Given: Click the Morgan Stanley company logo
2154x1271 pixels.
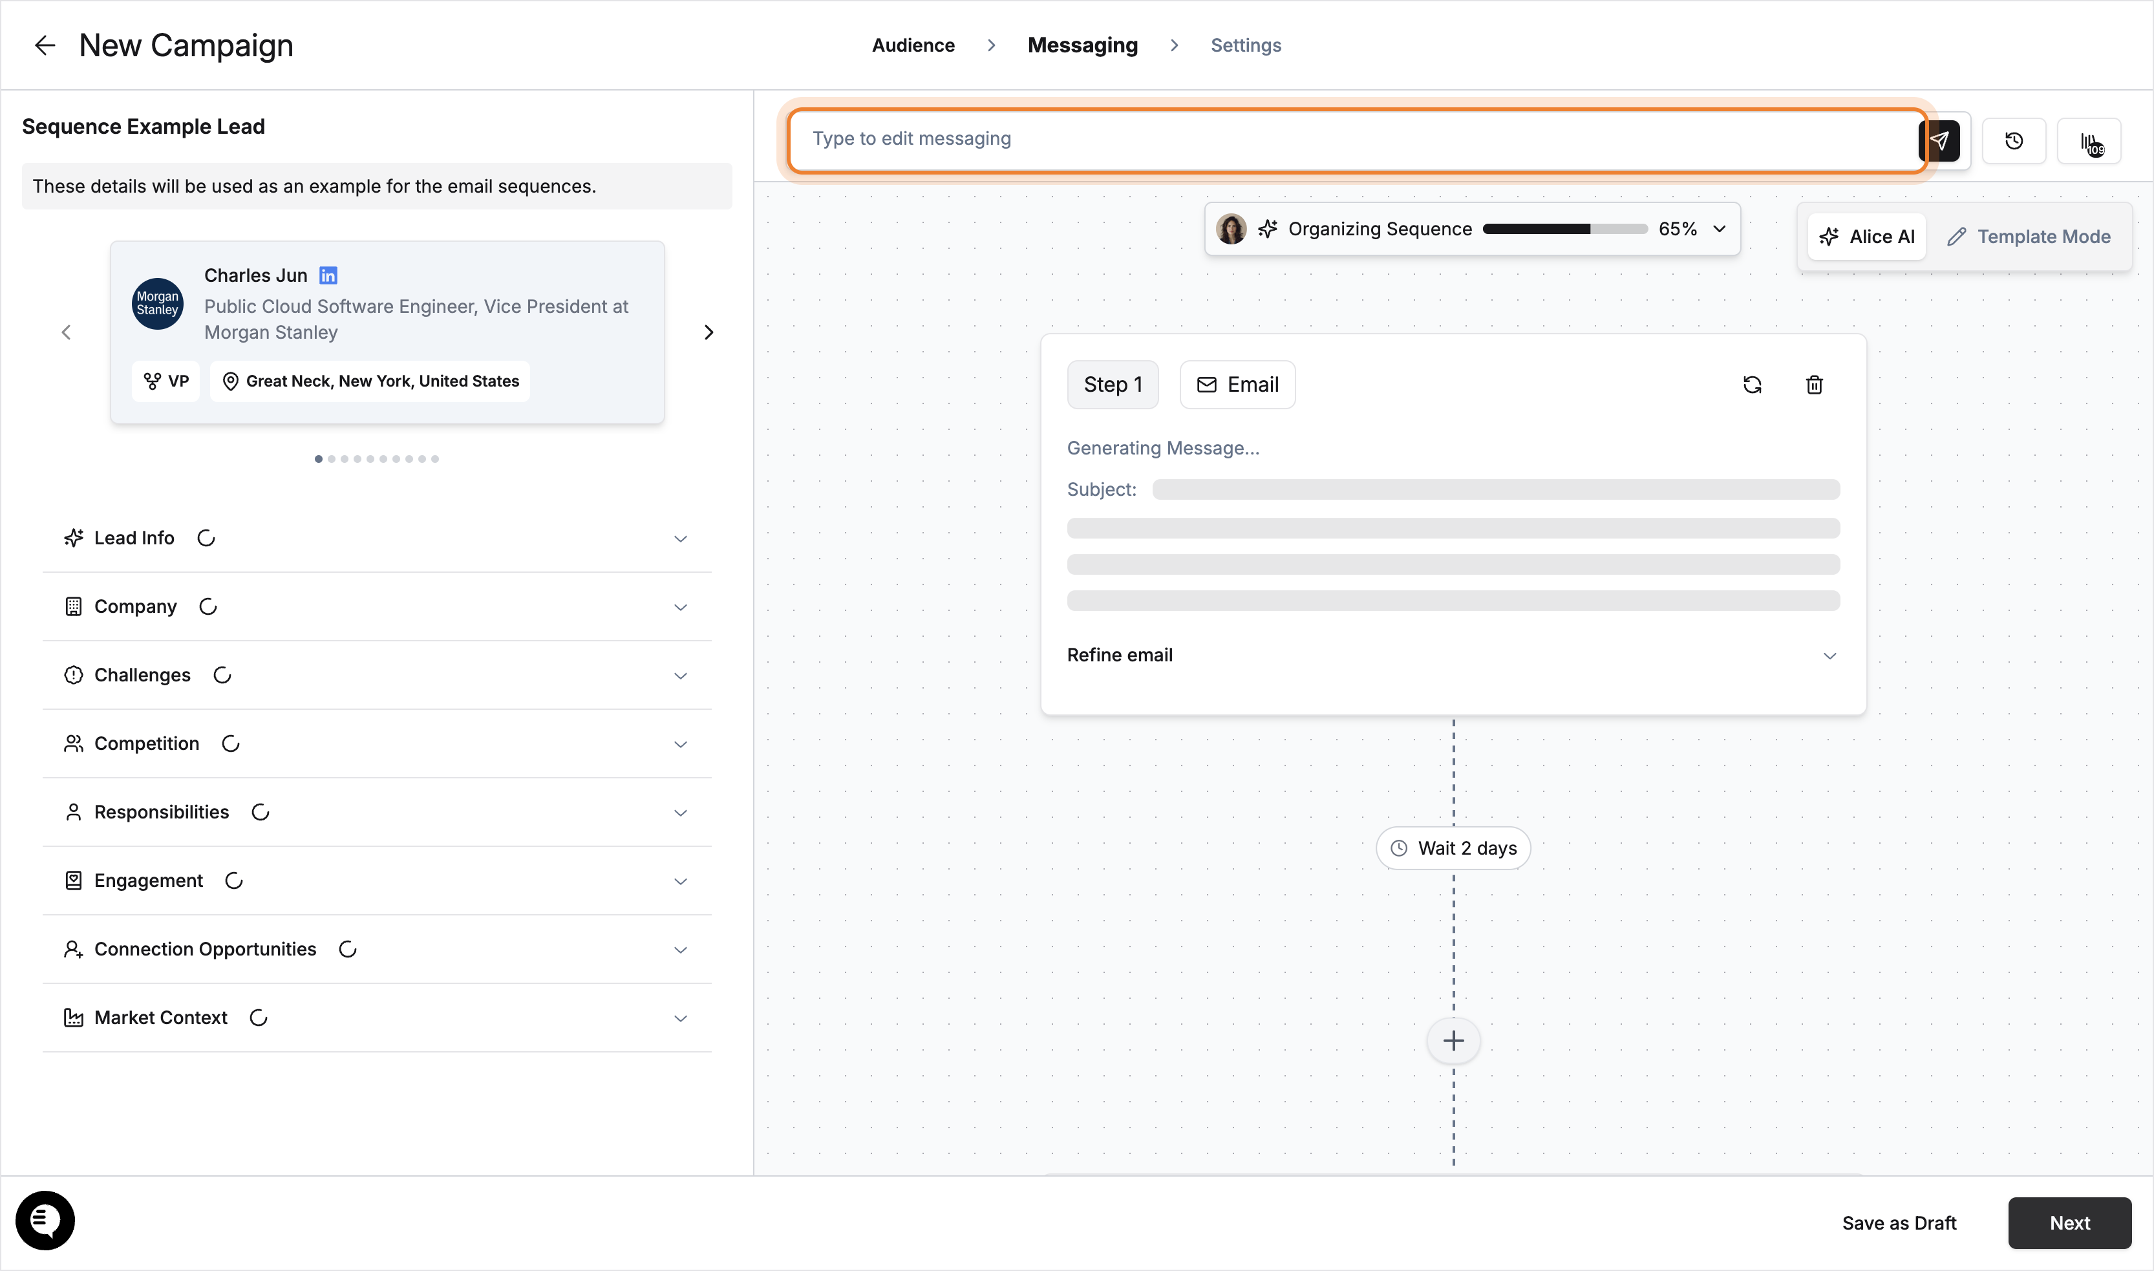Looking at the screenshot, I should (x=158, y=303).
